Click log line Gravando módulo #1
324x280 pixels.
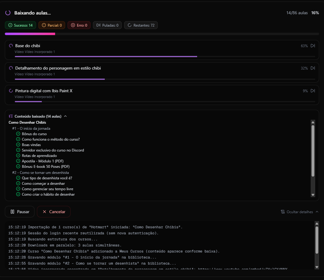click(x=82, y=257)
